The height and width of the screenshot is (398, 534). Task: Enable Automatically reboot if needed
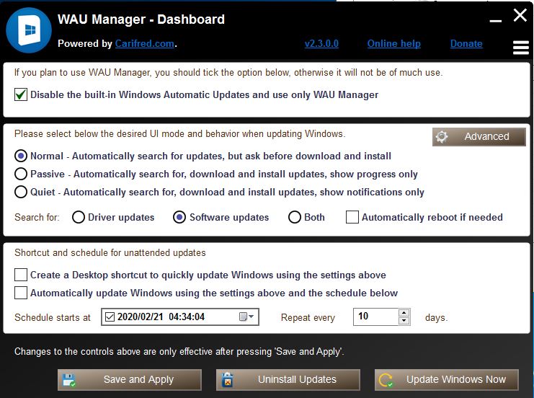[352, 217]
